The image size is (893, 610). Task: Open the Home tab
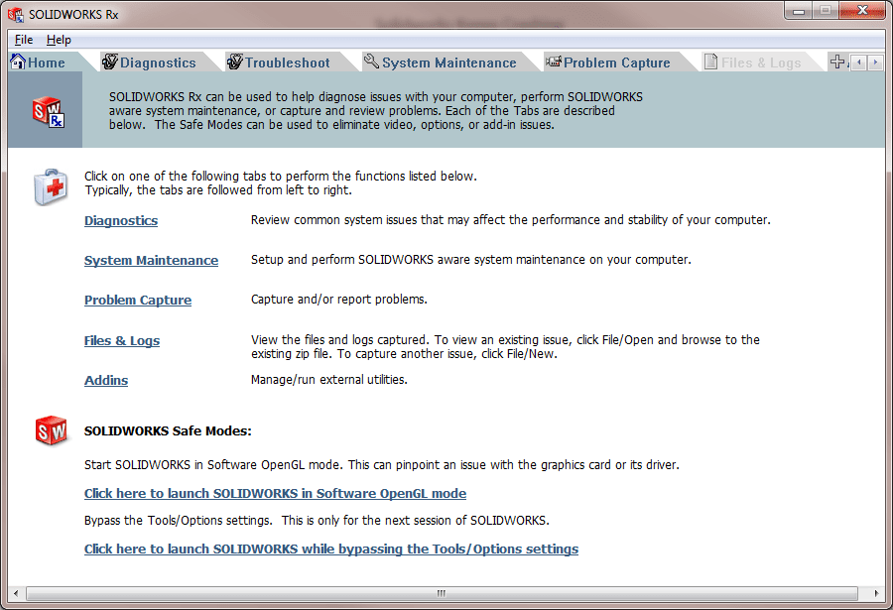[x=39, y=62]
